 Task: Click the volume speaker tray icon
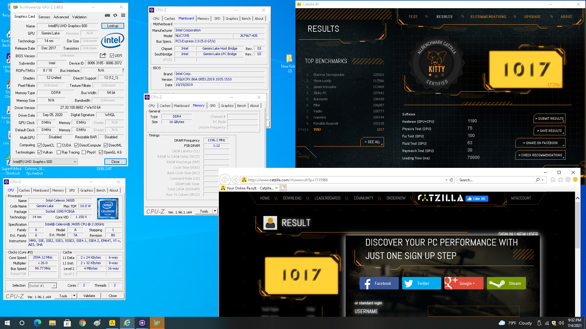coord(561,323)
